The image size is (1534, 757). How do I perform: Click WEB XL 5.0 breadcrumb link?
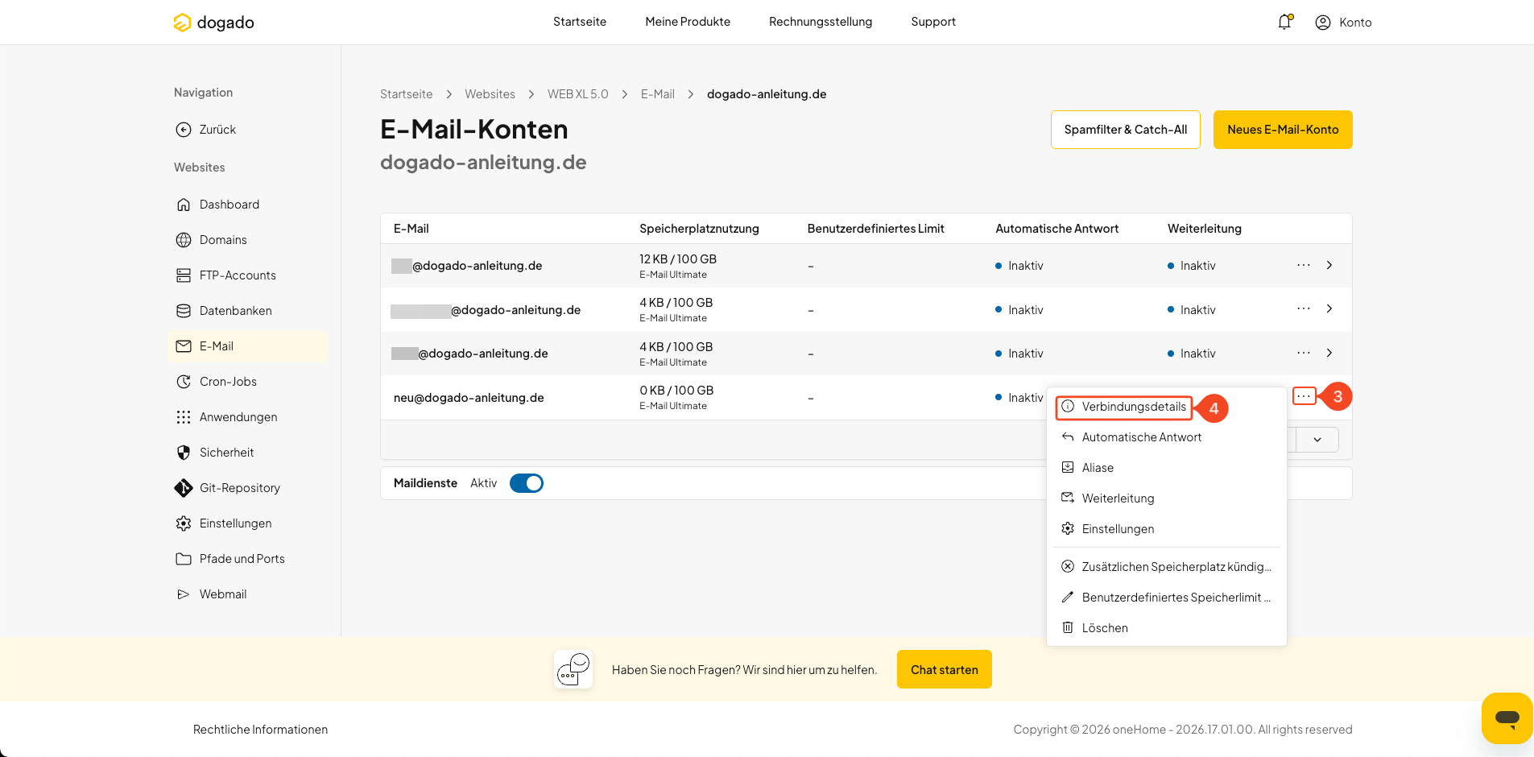578,94
